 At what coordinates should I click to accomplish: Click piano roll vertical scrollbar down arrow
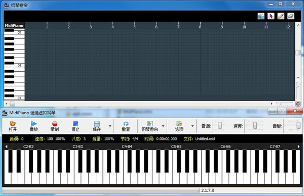pyautogui.click(x=298, y=77)
